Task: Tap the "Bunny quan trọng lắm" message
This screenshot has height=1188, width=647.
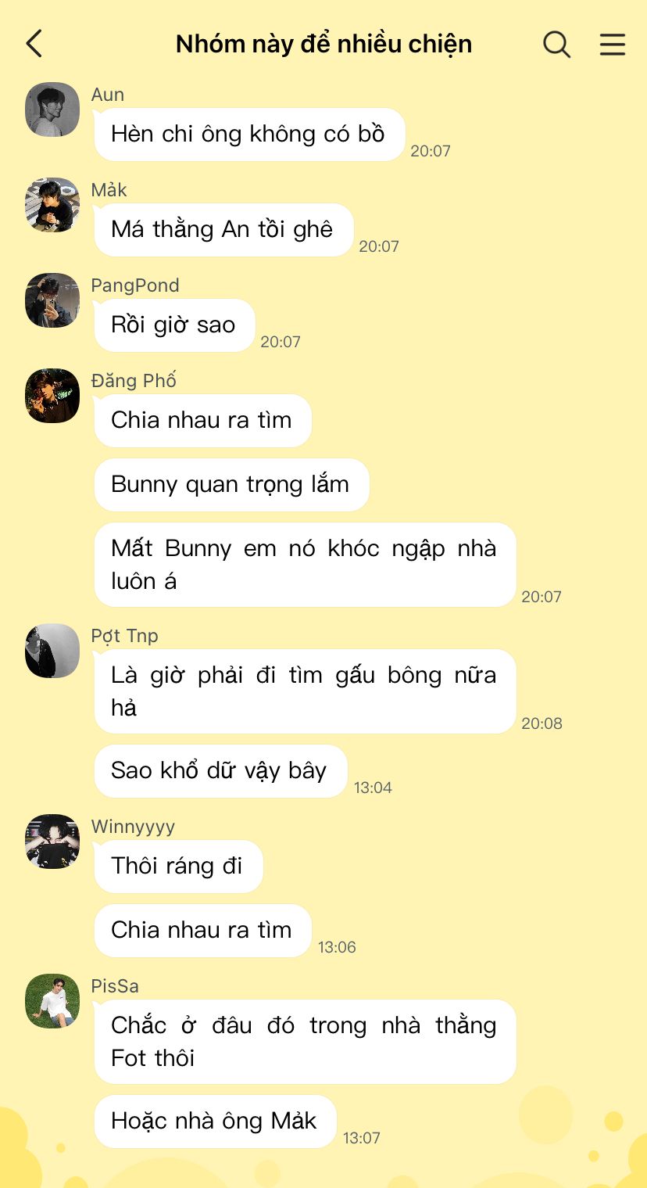Action: click(x=231, y=485)
